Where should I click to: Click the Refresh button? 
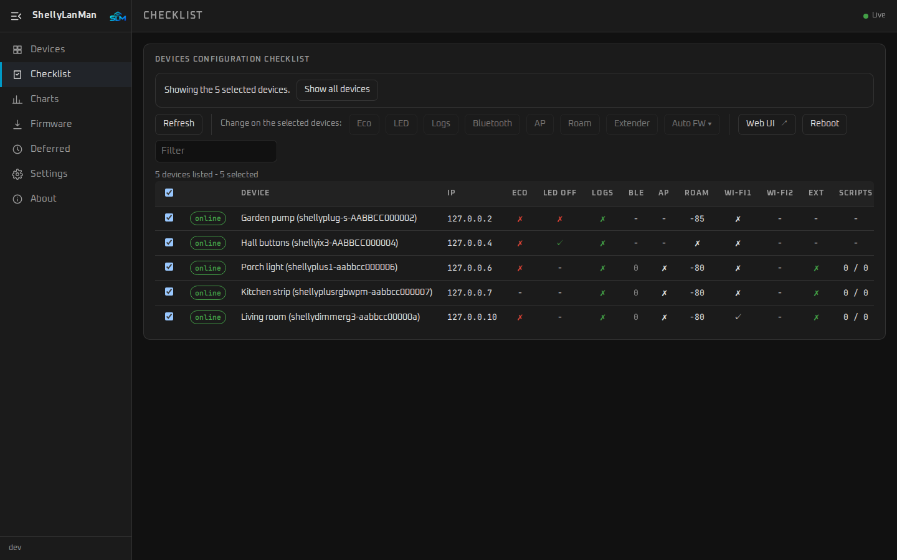click(x=179, y=124)
